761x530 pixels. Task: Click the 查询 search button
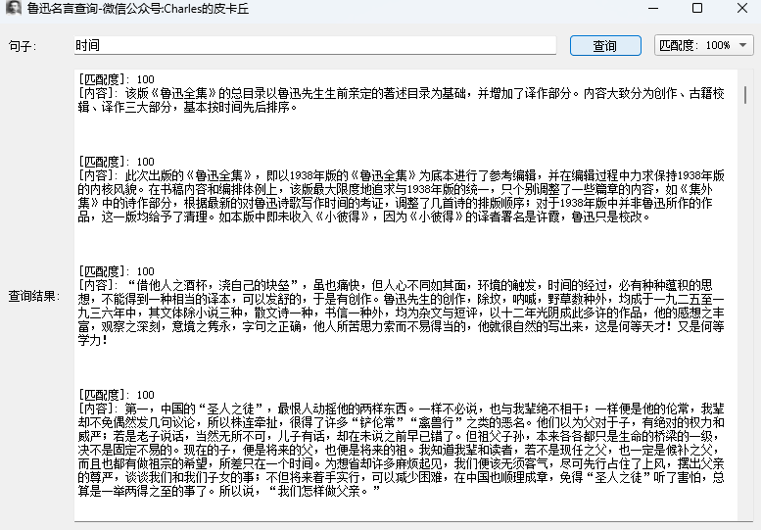click(x=605, y=46)
